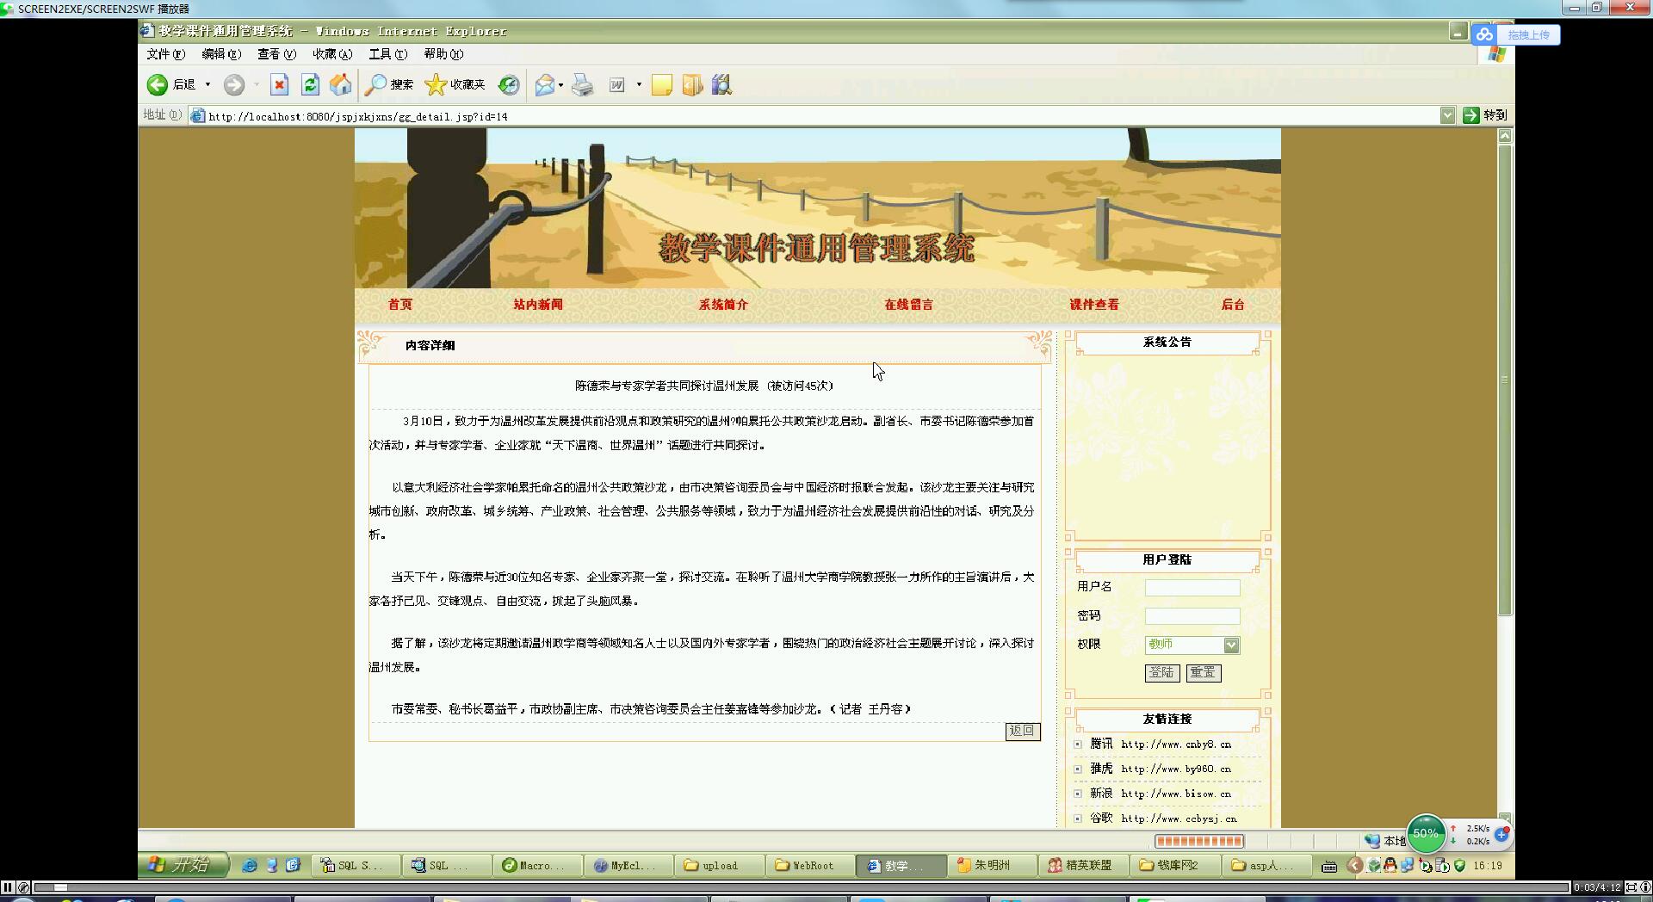This screenshot has width=1653, height=902.
Task: Click the 密码 password field
Action: click(x=1192, y=616)
